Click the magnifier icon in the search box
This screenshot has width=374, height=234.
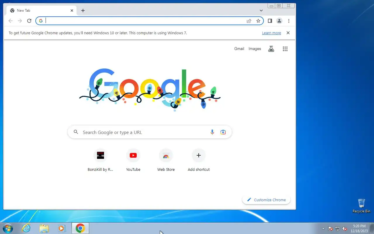76,132
